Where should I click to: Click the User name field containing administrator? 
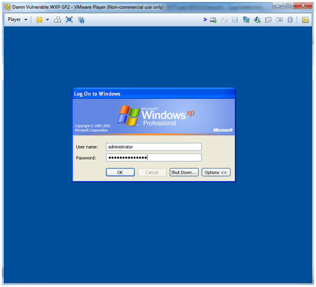(154, 147)
